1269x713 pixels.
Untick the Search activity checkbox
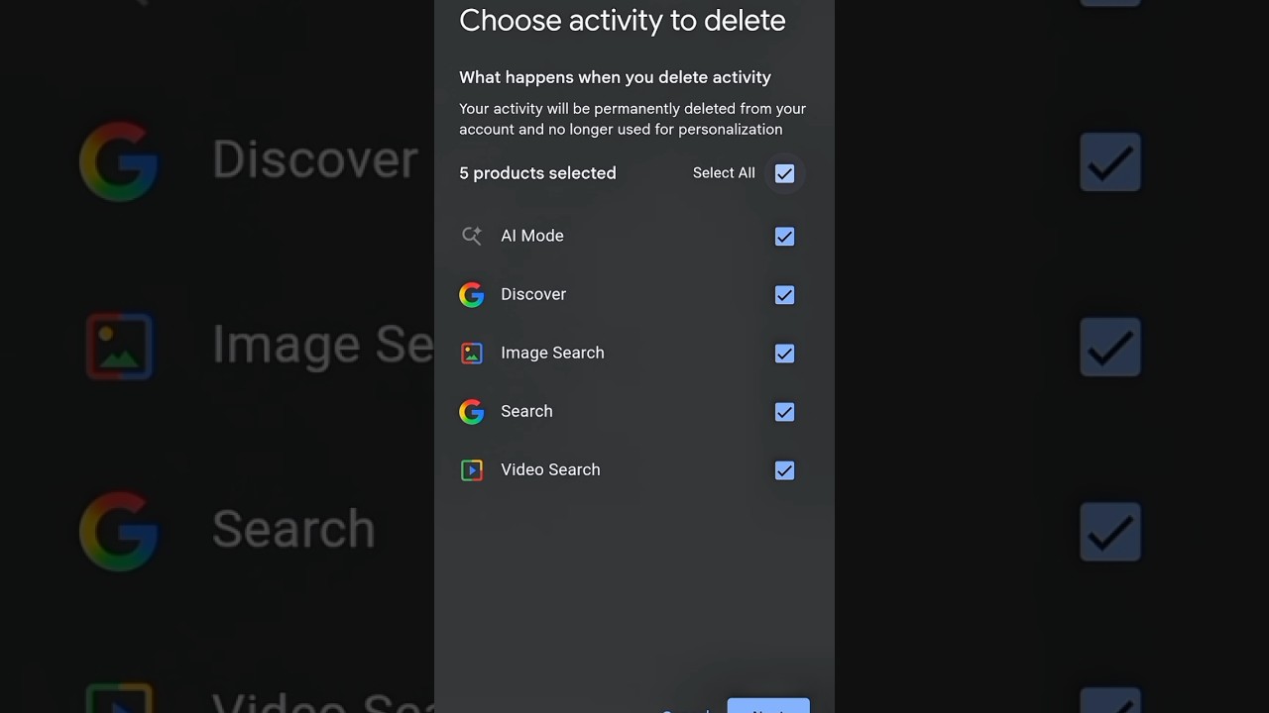coord(784,411)
